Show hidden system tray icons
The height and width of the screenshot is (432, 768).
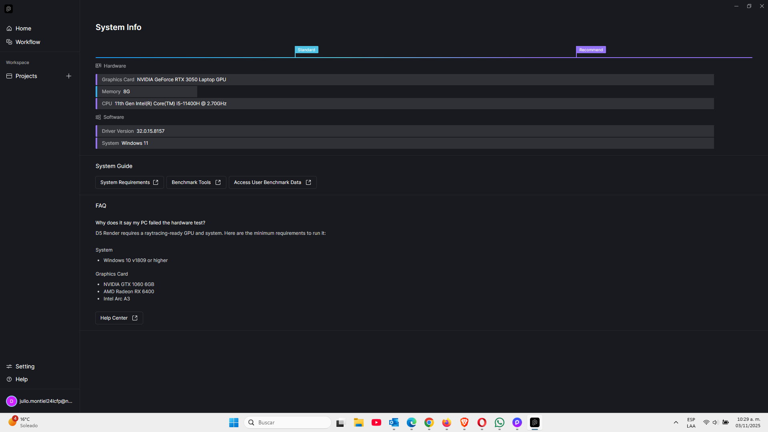point(676,422)
